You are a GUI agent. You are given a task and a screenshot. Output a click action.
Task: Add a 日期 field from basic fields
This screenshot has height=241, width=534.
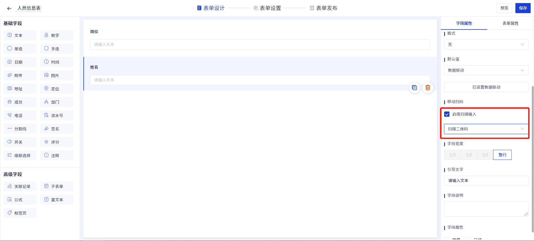(x=20, y=62)
